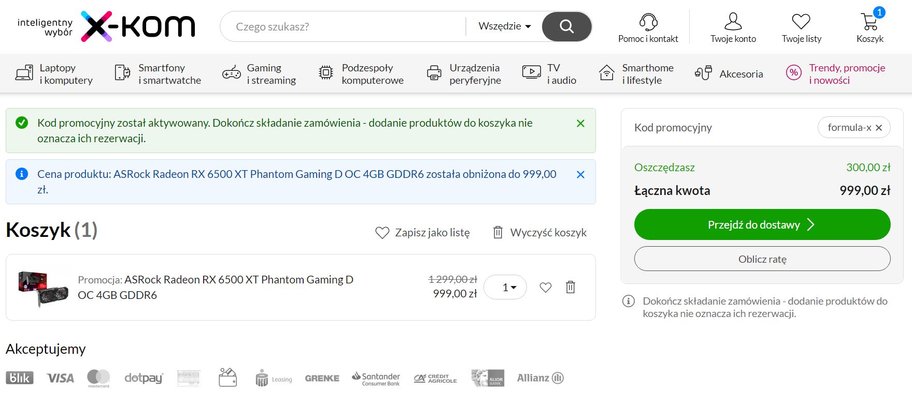Open Laptopy i komputery menu

pos(54,74)
